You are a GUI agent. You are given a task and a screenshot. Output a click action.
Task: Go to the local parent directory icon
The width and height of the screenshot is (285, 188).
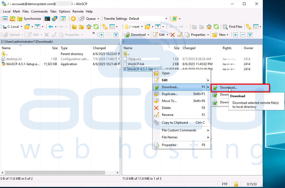coord(74,27)
